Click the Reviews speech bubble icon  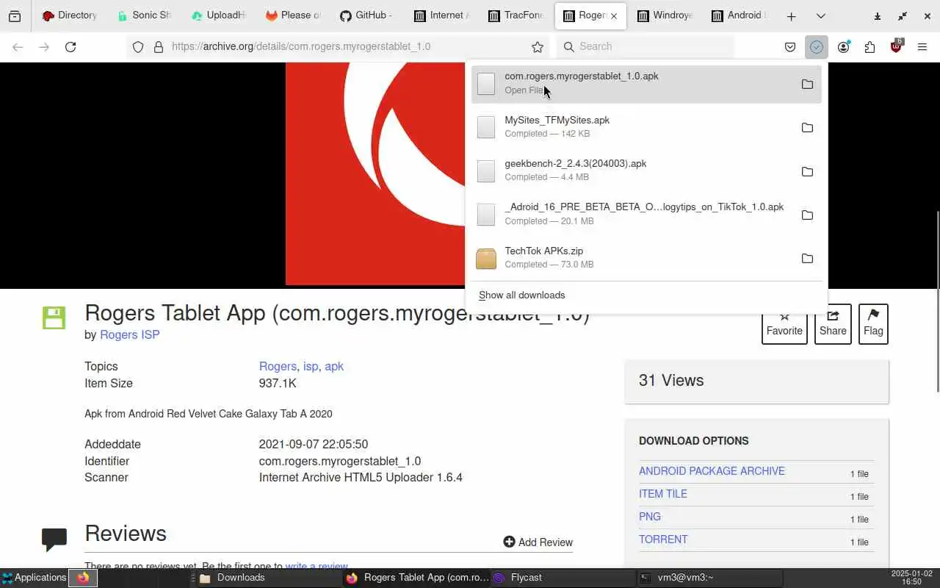click(x=54, y=539)
